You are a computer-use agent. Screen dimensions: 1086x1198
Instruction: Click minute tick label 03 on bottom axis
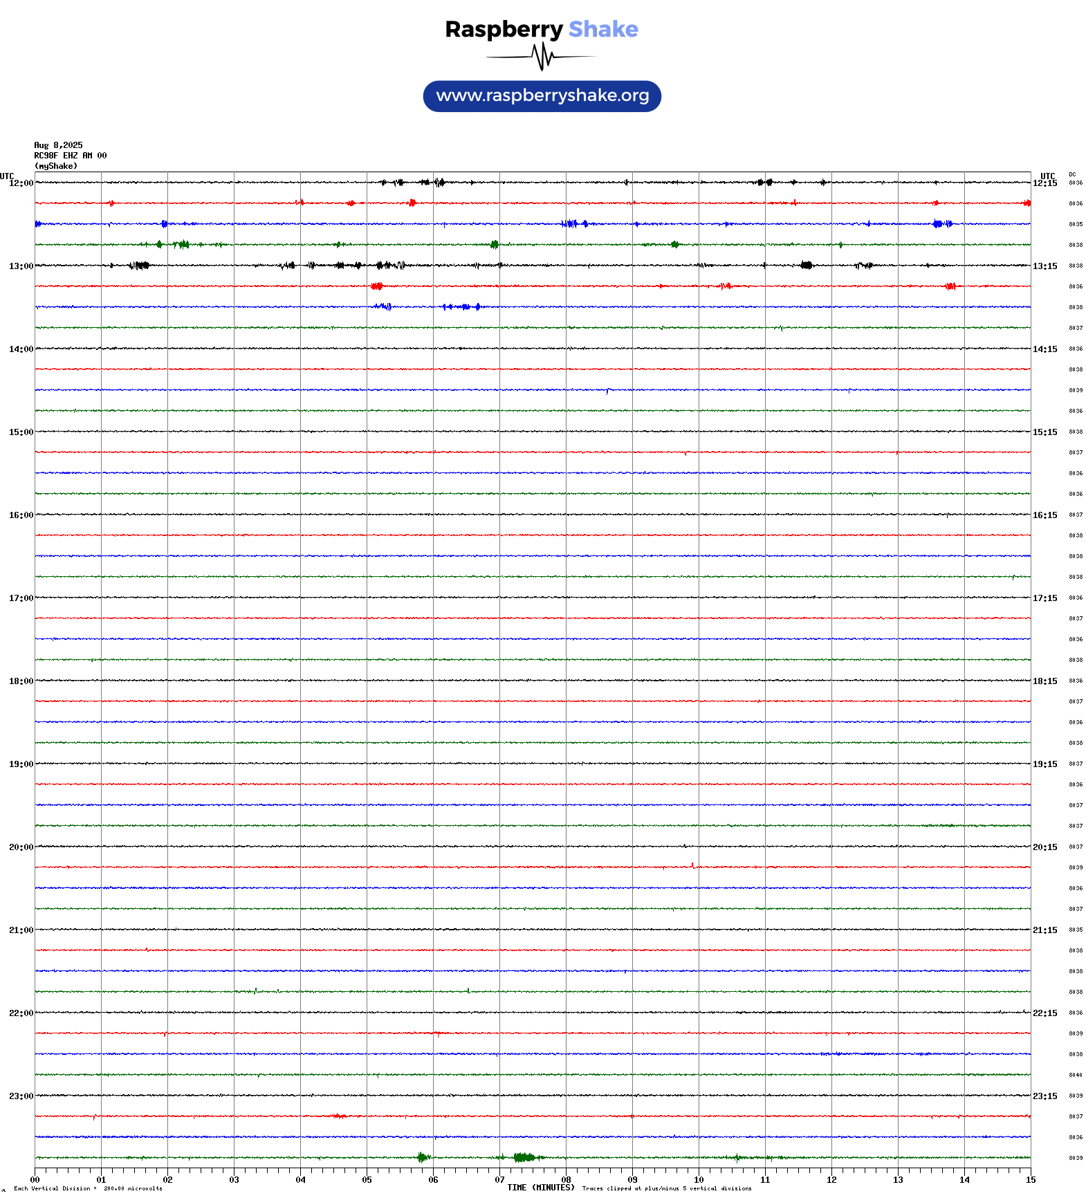(x=234, y=1180)
